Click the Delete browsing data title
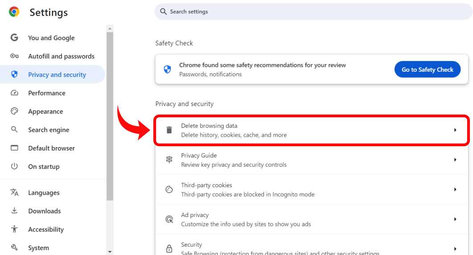Viewport: 473px width, 255px height. 209,126
